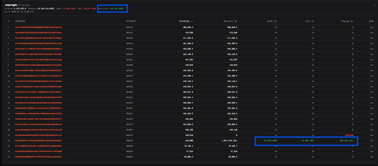This screenshot has width=378, height=166.
Task: Click the # column header
Action: point(8,21)
